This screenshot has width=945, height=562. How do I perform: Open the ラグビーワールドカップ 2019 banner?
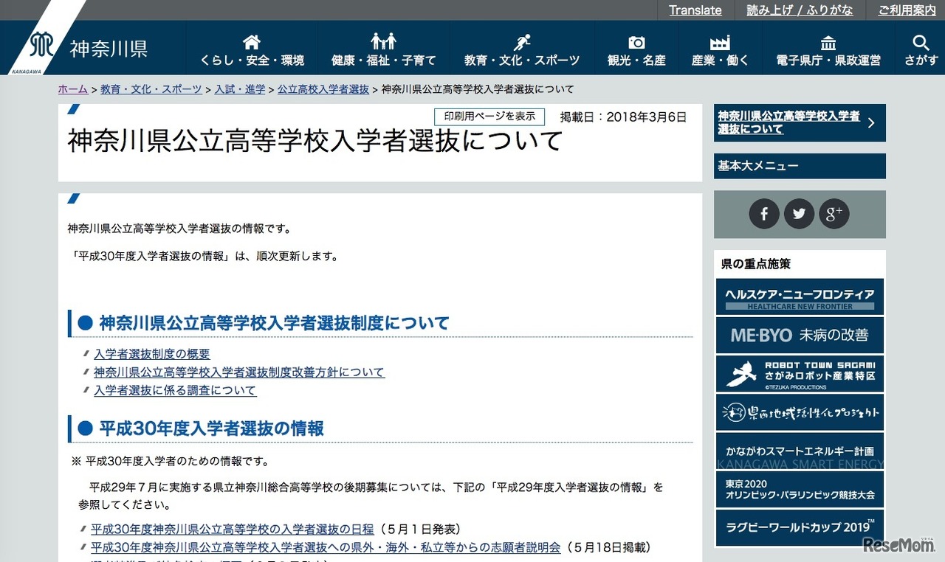800,528
